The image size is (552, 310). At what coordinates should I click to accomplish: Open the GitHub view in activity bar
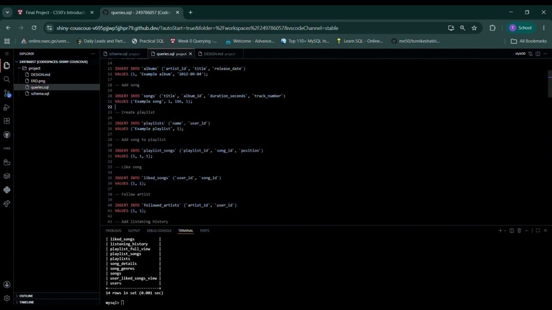(6, 135)
